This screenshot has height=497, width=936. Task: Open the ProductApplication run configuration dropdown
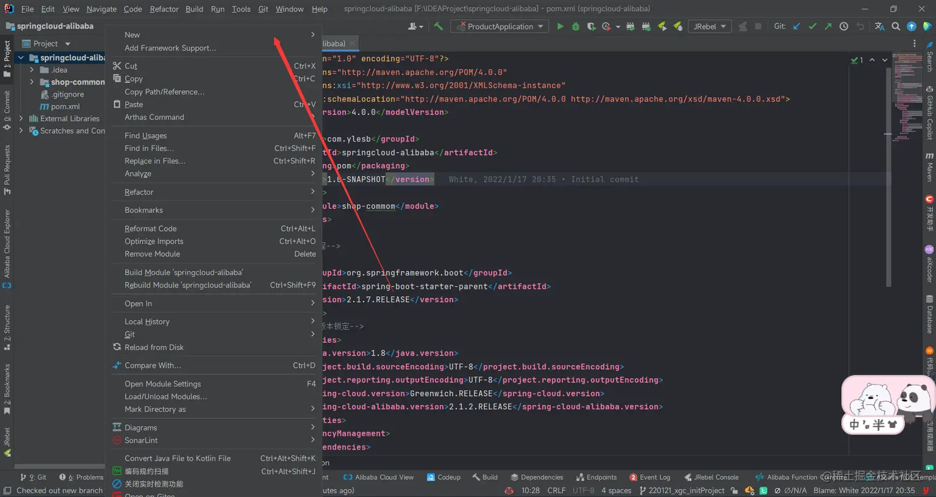[x=500, y=27]
